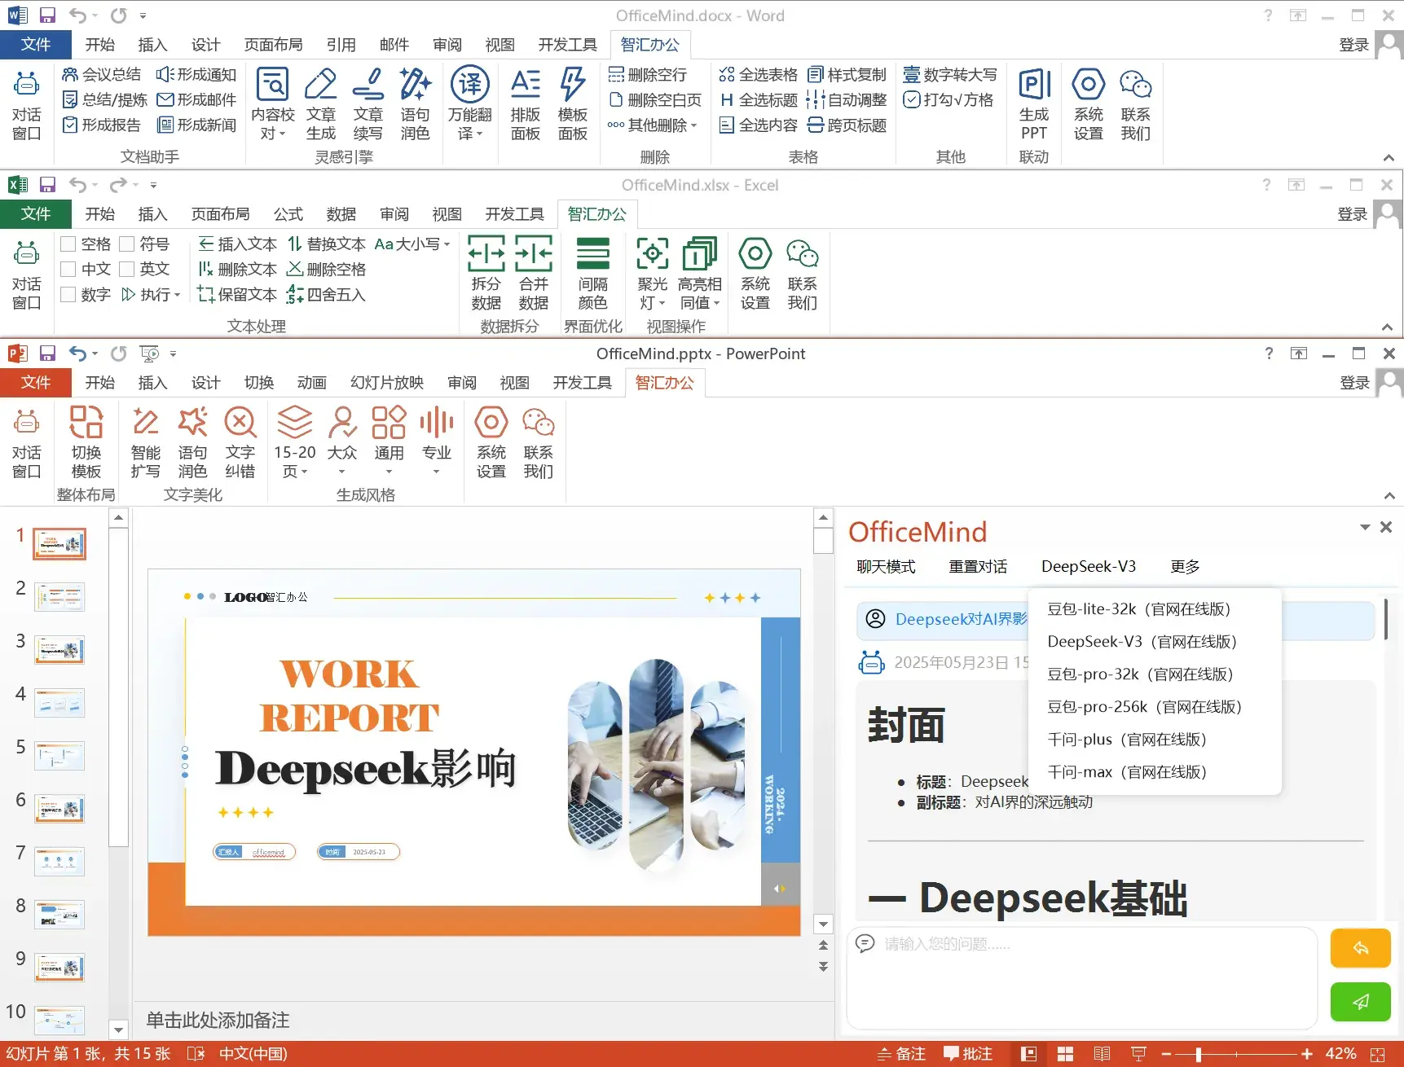Check the 数字 checkbox in Excel ribbon
Viewport: 1404px width, 1067px height.
tap(68, 294)
